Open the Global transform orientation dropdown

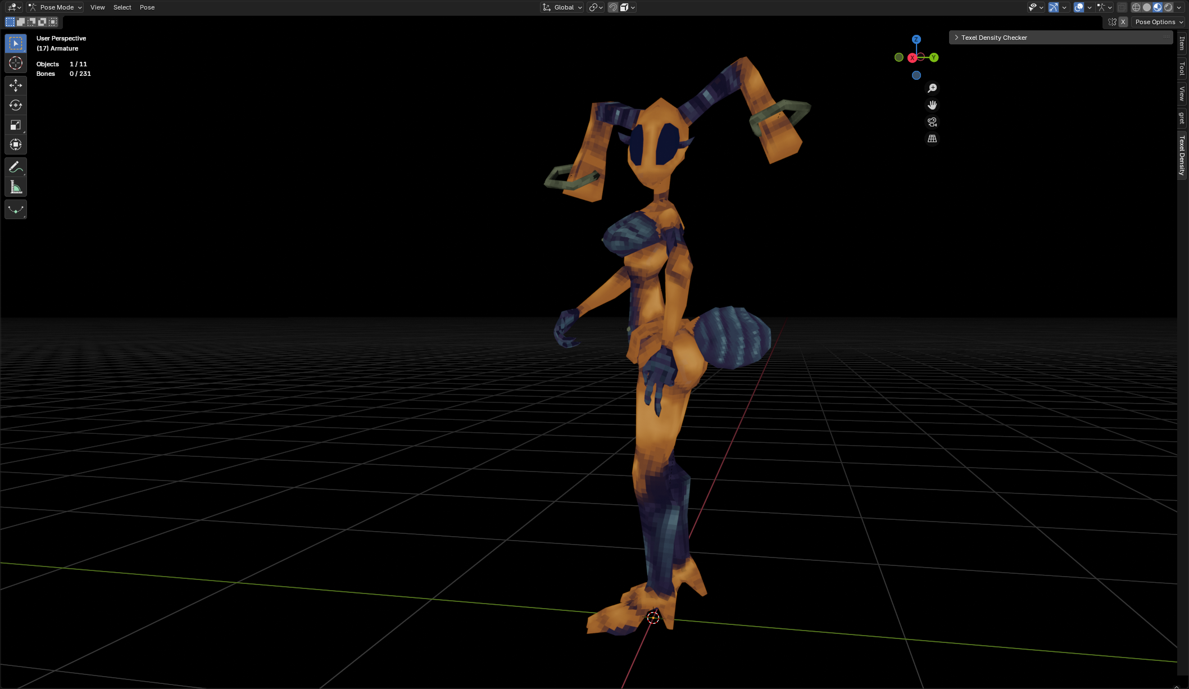click(x=562, y=7)
